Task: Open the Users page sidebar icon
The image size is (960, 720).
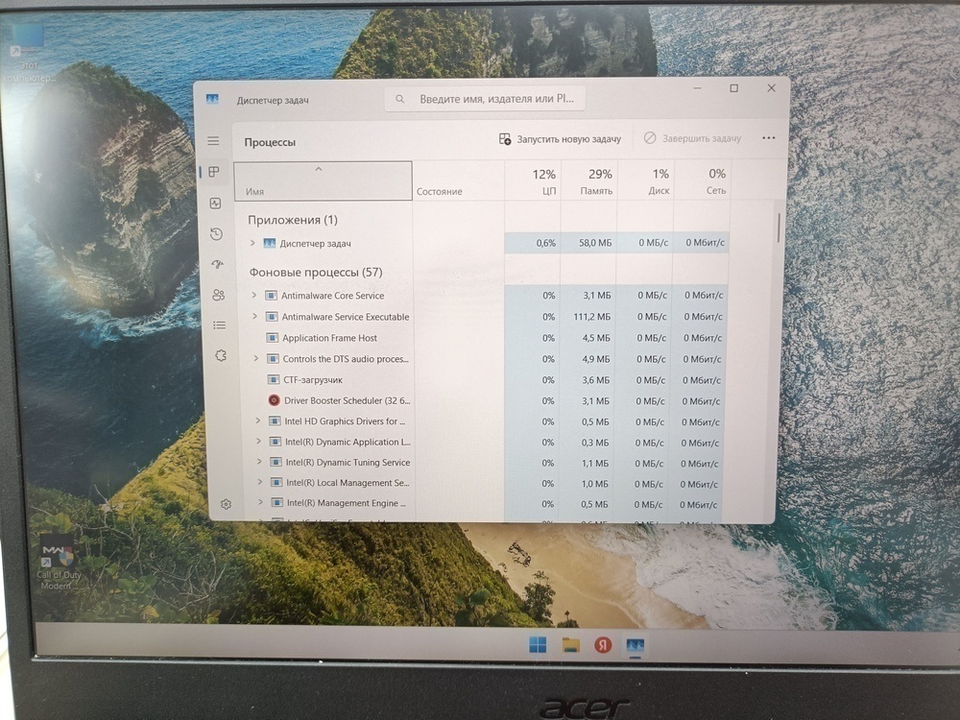Action: 218,295
